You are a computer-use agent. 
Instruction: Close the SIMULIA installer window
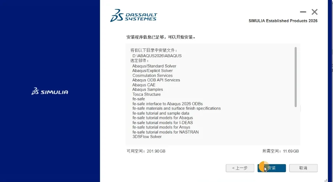[x=314, y=12]
